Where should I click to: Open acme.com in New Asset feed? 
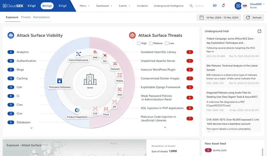point(220,150)
